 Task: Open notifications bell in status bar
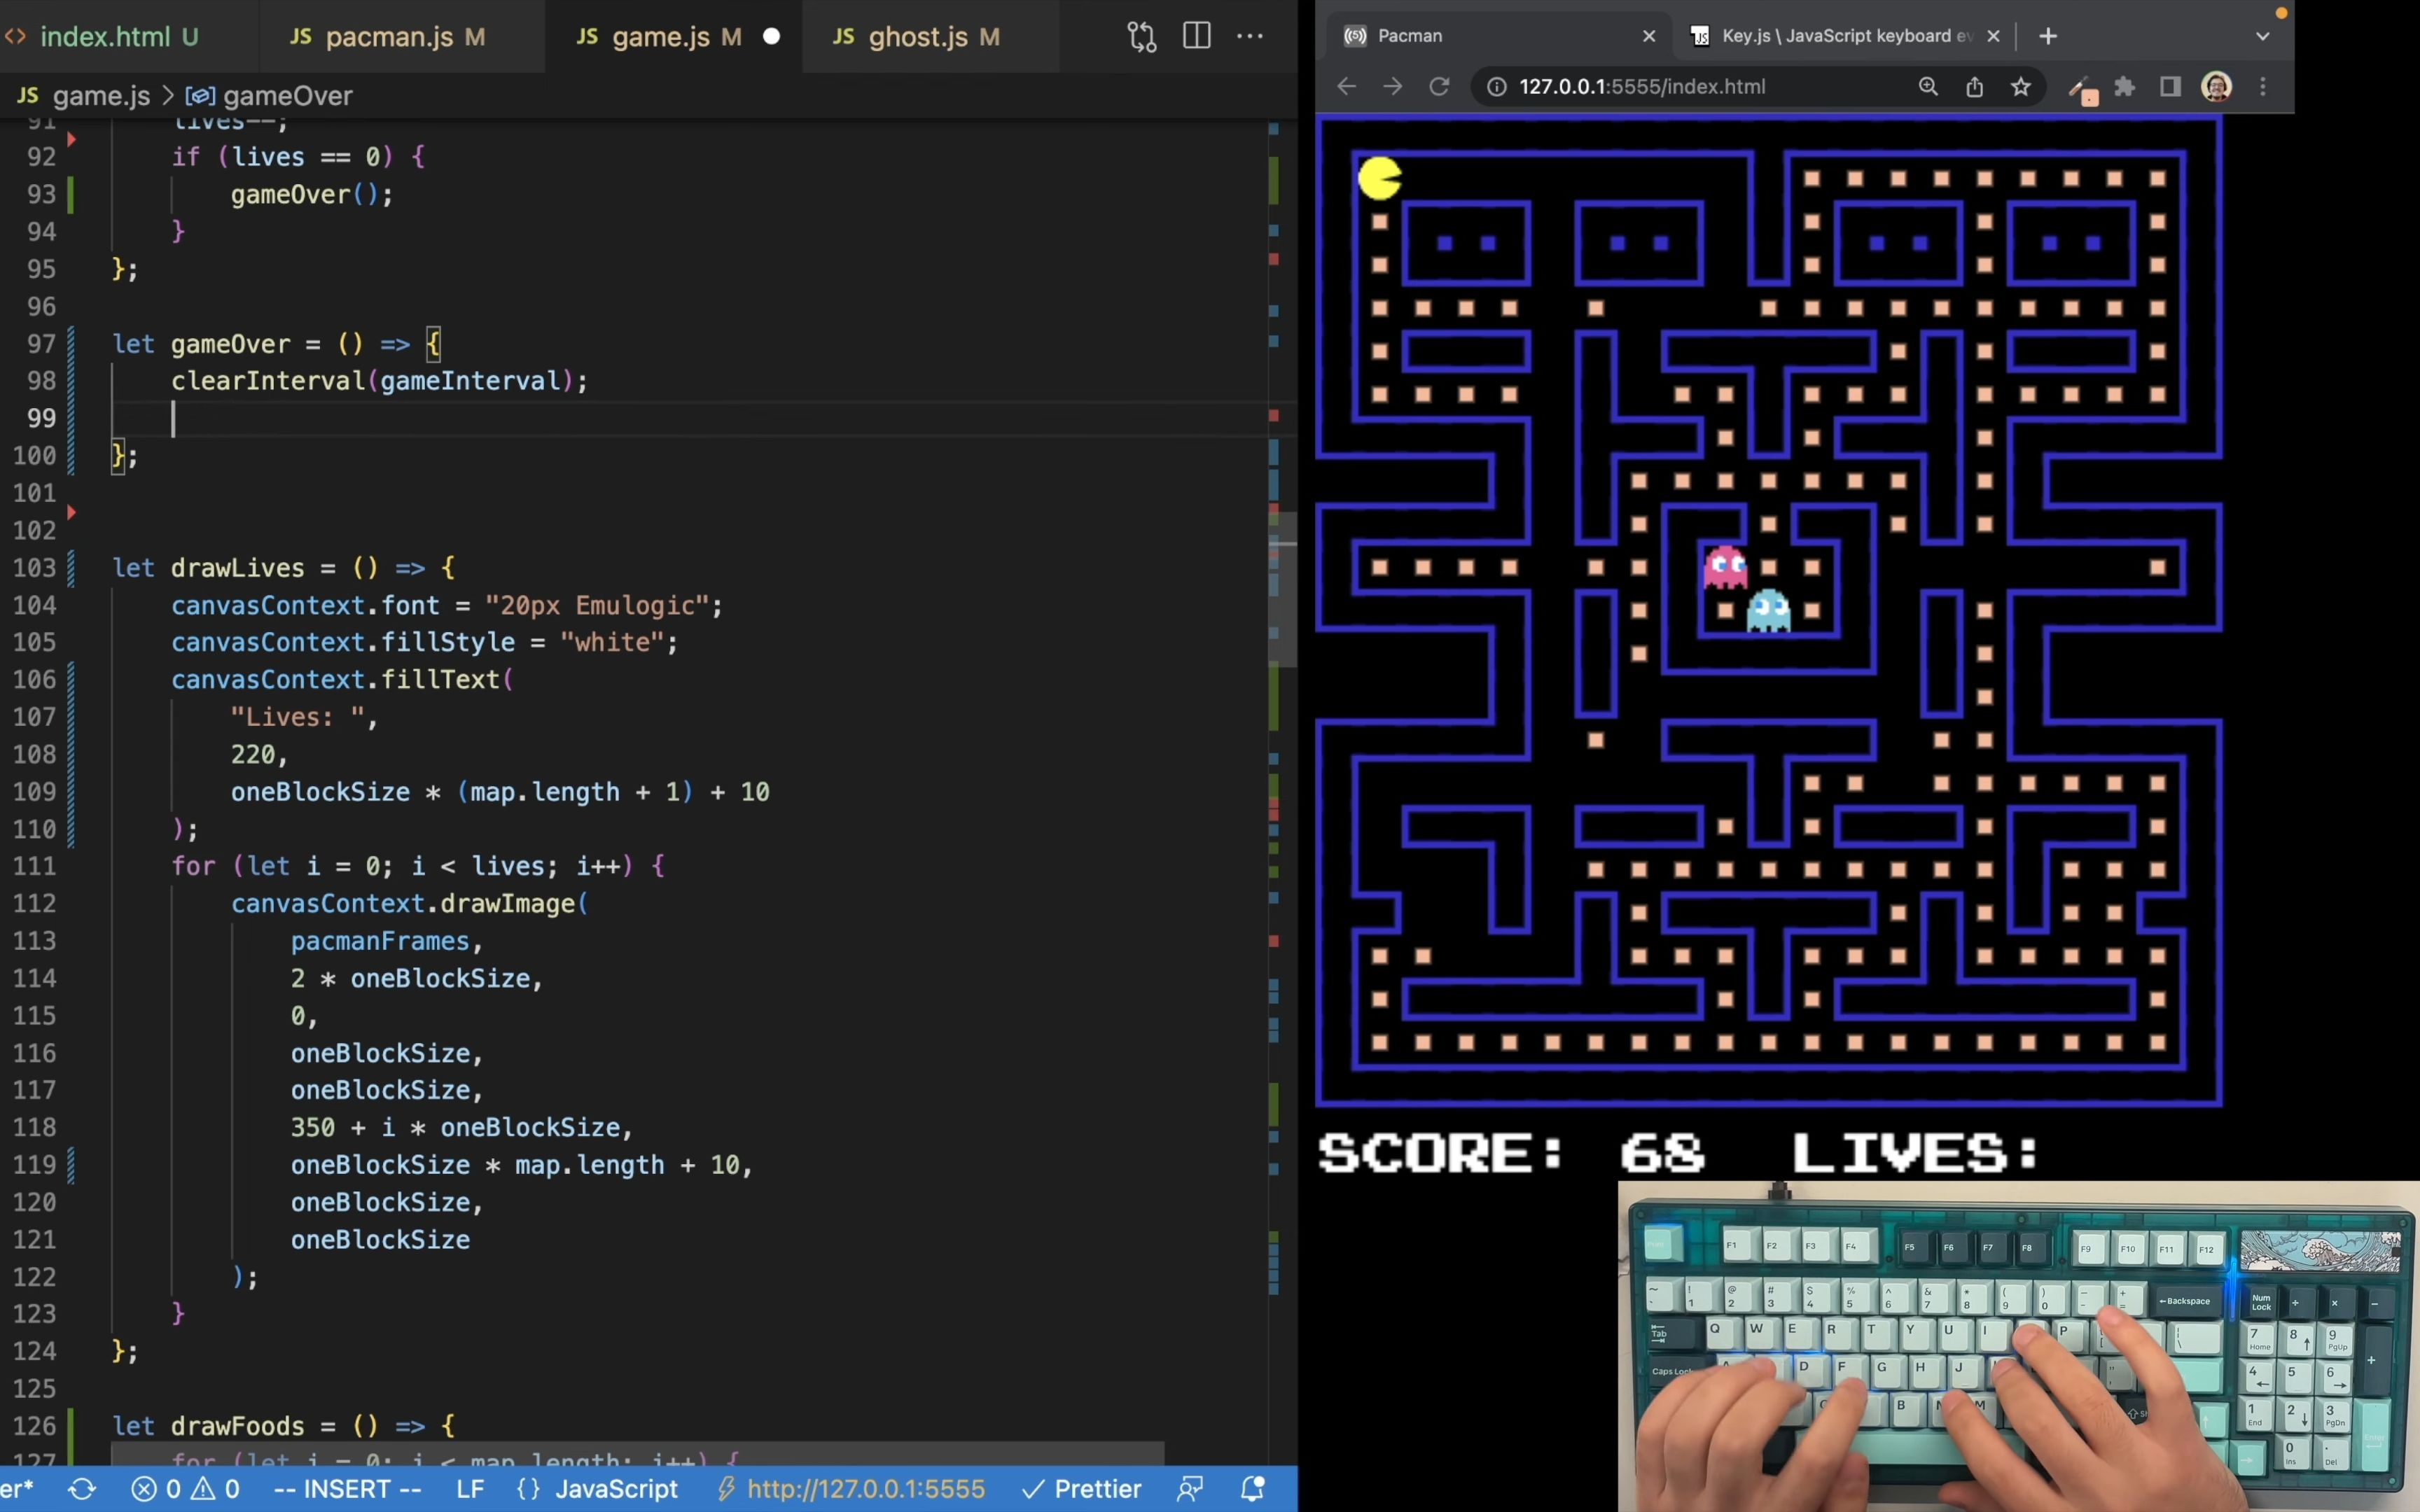(x=1252, y=1489)
